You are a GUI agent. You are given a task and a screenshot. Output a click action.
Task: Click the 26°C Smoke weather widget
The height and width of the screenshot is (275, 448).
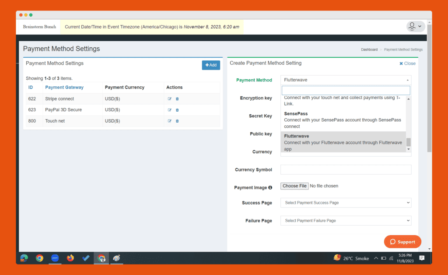(x=351, y=258)
